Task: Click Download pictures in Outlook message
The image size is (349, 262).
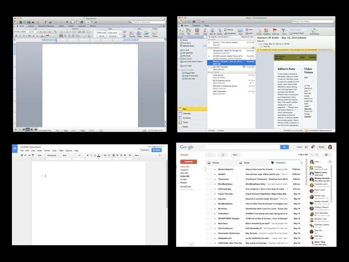Action: coord(325,50)
